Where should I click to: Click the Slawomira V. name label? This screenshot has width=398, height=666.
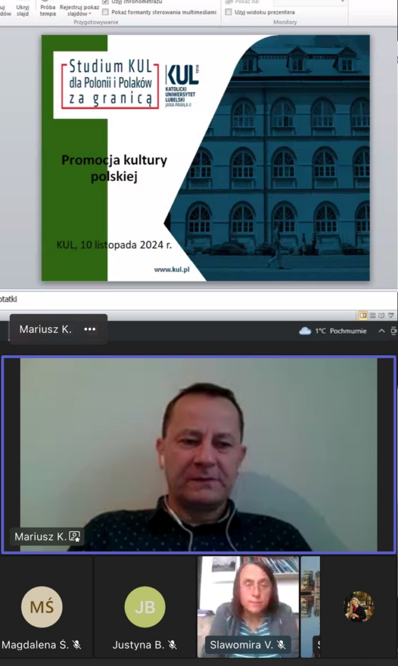point(241,645)
